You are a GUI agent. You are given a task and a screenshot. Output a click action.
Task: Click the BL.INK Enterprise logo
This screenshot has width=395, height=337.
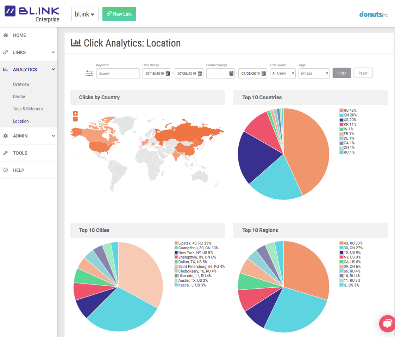[32, 14]
